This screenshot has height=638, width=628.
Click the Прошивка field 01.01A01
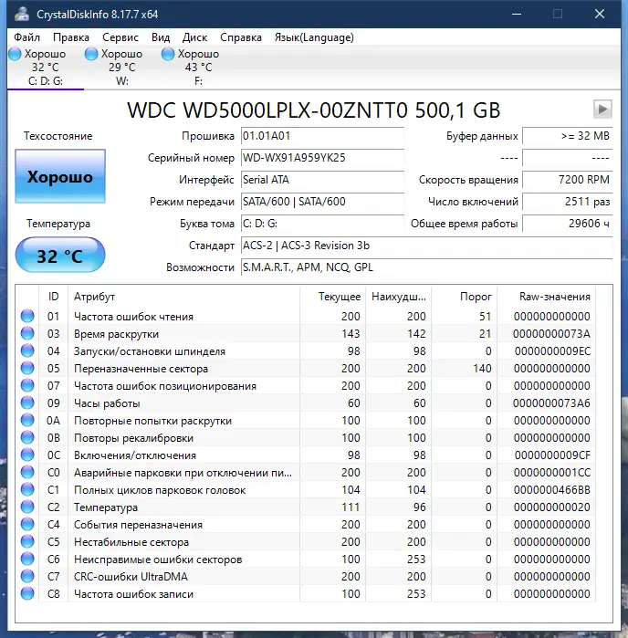(322, 136)
